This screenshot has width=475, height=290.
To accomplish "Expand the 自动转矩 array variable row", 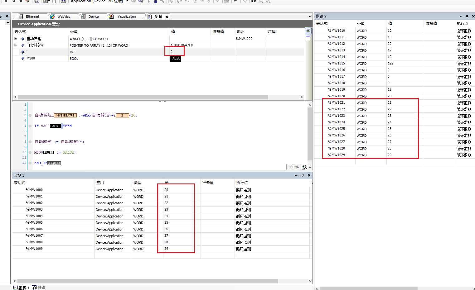I will coord(16,39).
